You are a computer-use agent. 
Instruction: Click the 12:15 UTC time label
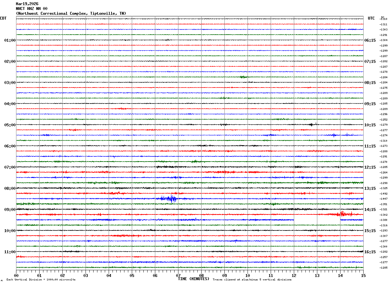(370, 167)
